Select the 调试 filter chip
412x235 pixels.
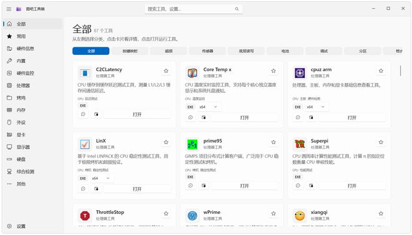pos(324,51)
